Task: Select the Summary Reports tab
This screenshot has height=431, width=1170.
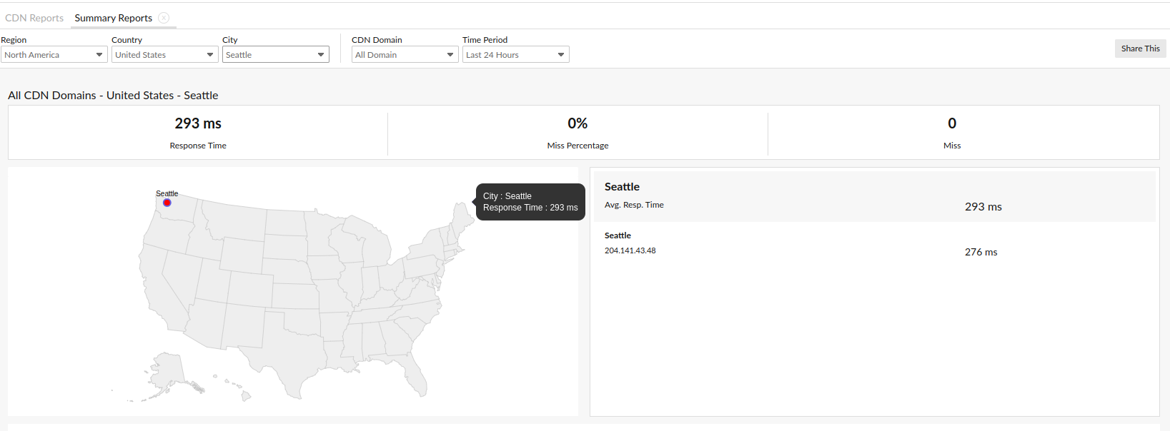Action: click(x=114, y=18)
